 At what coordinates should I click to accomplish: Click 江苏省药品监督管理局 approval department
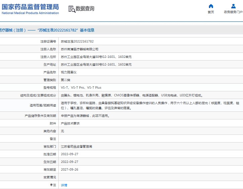click(76, 147)
